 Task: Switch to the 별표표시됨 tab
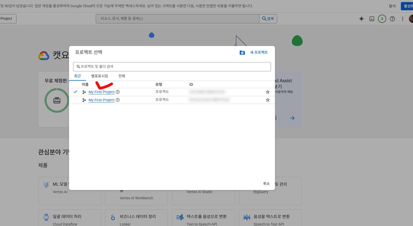coord(100,76)
